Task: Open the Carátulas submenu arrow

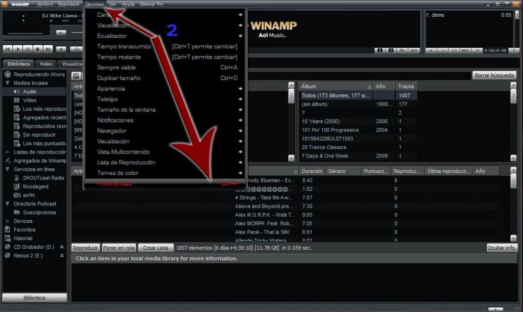Action: (x=240, y=15)
